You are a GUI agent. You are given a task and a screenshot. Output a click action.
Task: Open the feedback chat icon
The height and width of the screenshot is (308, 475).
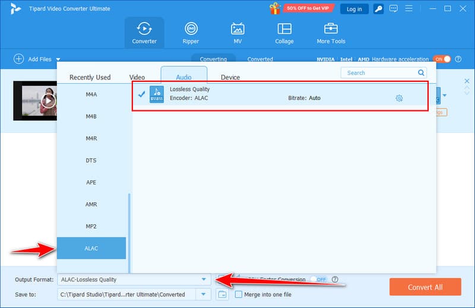[x=394, y=8]
